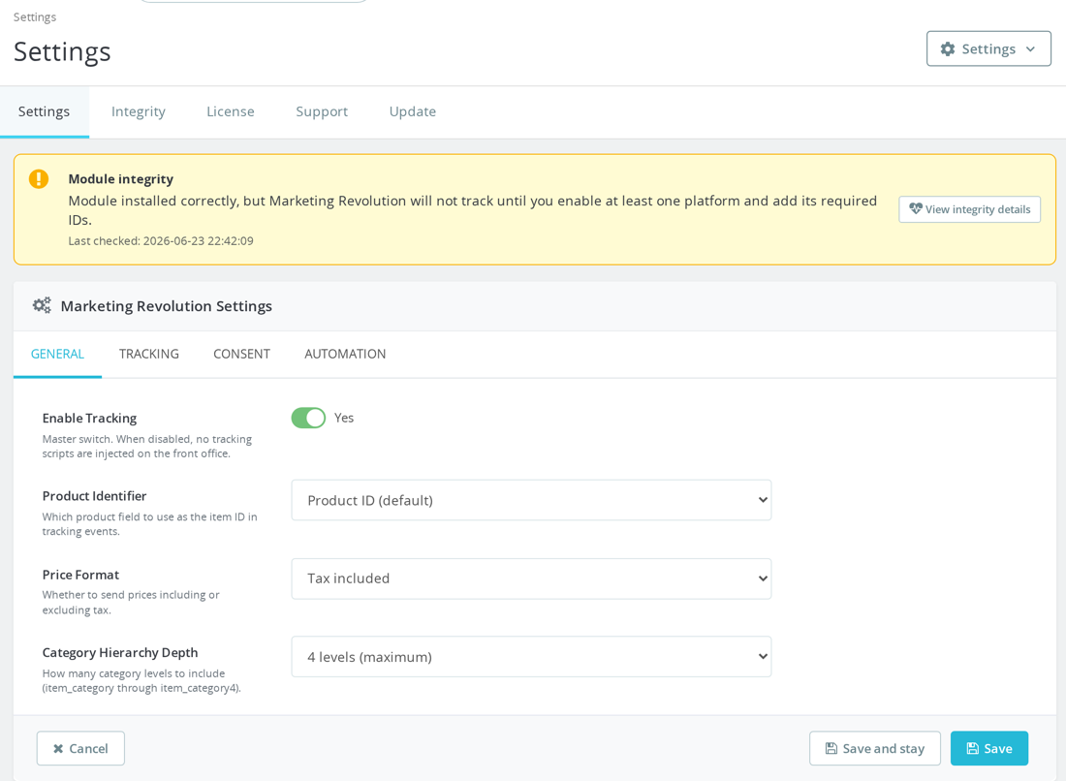Switch to the License tab
Viewport: 1066px width, 781px height.
tap(231, 111)
